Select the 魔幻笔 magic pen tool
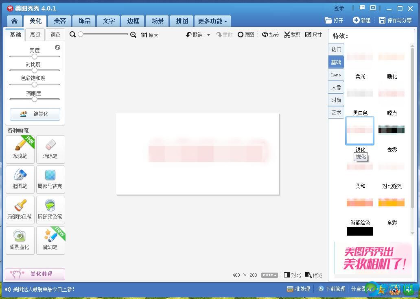 tap(50, 240)
